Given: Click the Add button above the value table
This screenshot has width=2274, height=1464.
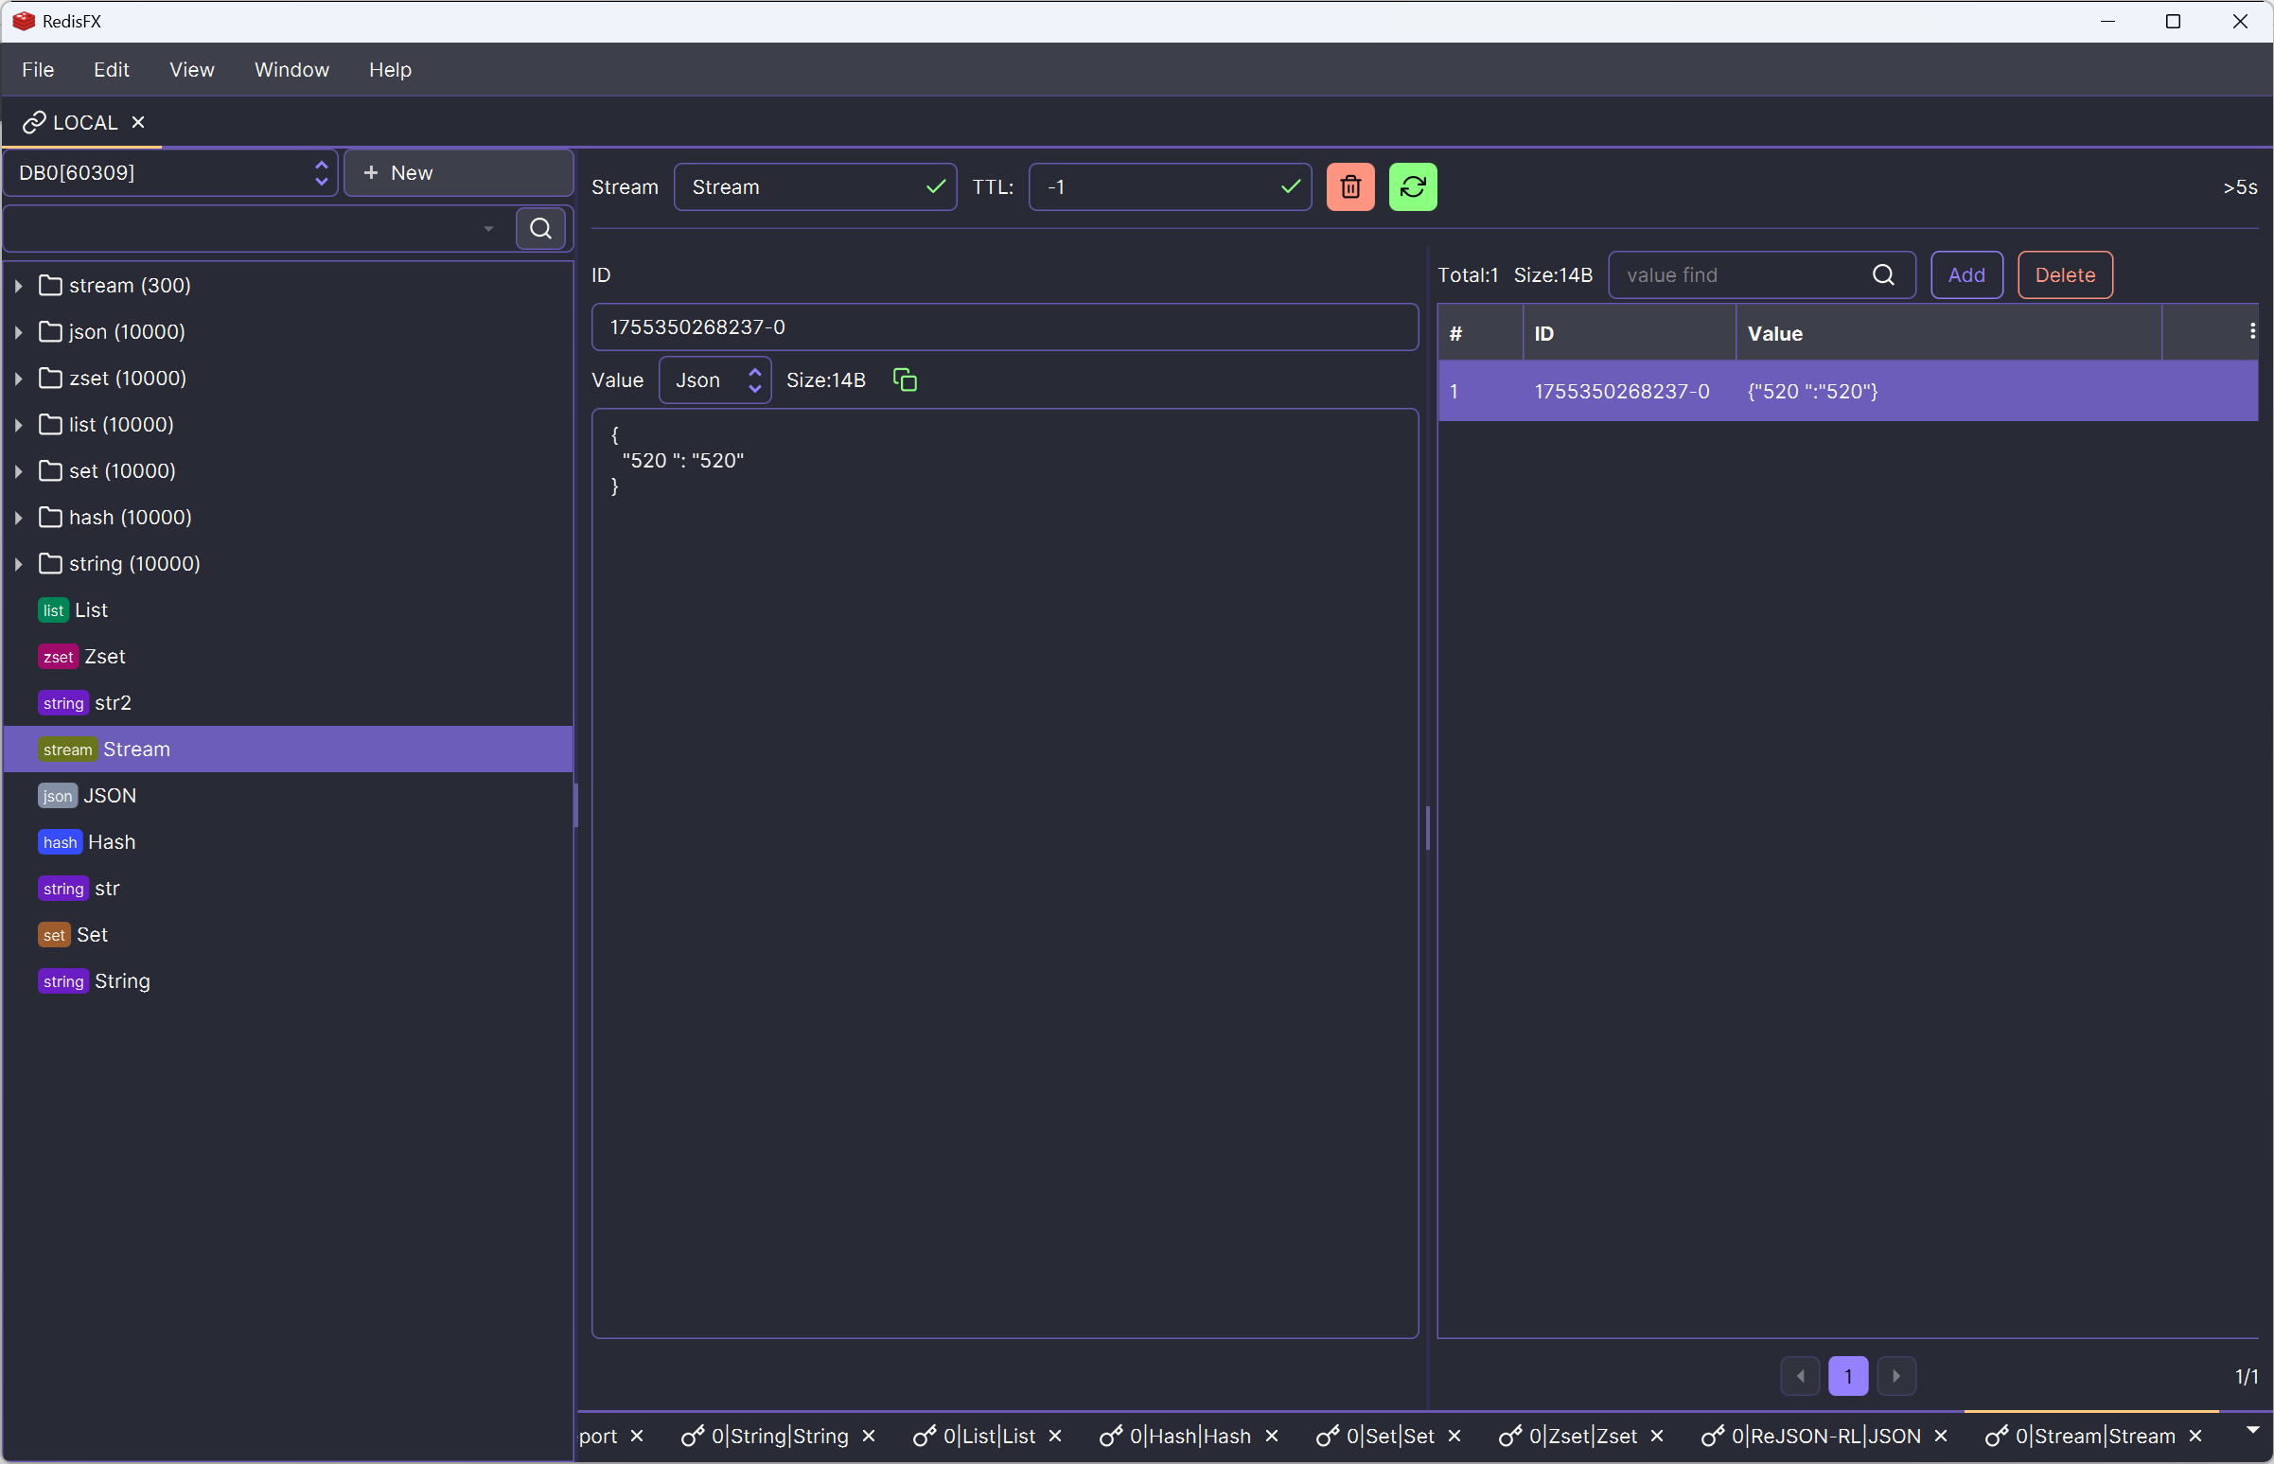Looking at the screenshot, I should point(1966,274).
